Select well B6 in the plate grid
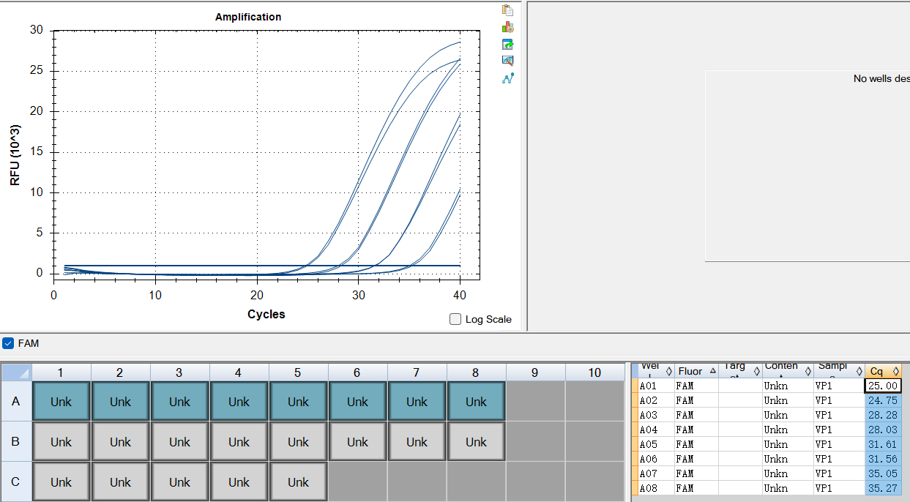 358,442
